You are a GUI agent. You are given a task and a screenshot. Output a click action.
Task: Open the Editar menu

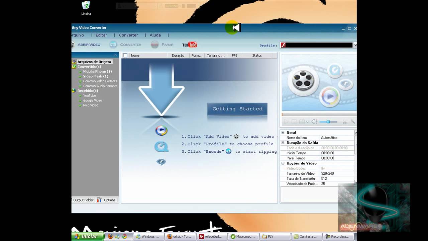click(101, 35)
